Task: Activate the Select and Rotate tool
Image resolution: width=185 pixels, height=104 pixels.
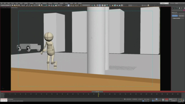Action: 51,5
